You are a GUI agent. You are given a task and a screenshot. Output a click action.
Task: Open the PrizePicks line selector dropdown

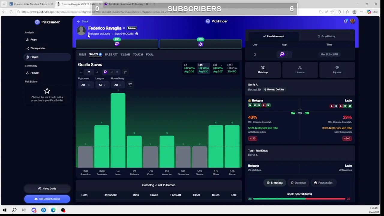click(x=111, y=72)
